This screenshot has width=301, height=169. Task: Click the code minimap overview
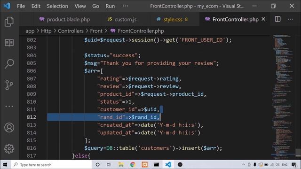[x=283, y=97]
